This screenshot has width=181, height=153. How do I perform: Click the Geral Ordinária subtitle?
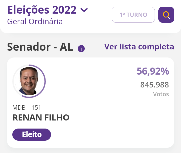click(35, 21)
